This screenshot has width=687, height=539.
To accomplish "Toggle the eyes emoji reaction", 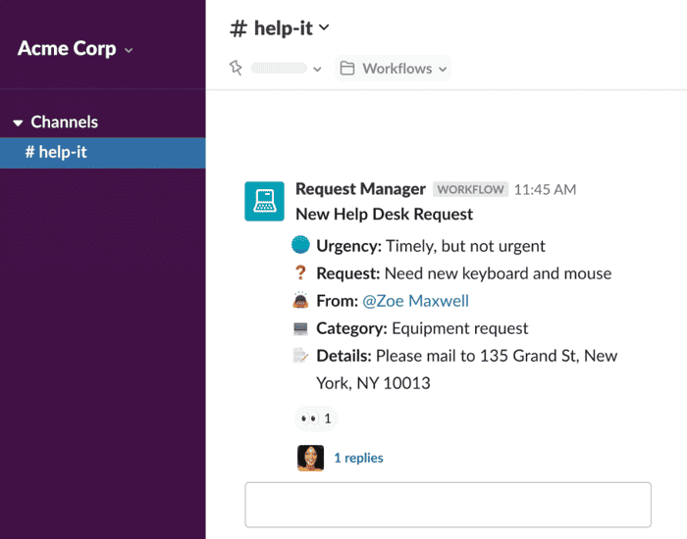I will click(x=316, y=418).
